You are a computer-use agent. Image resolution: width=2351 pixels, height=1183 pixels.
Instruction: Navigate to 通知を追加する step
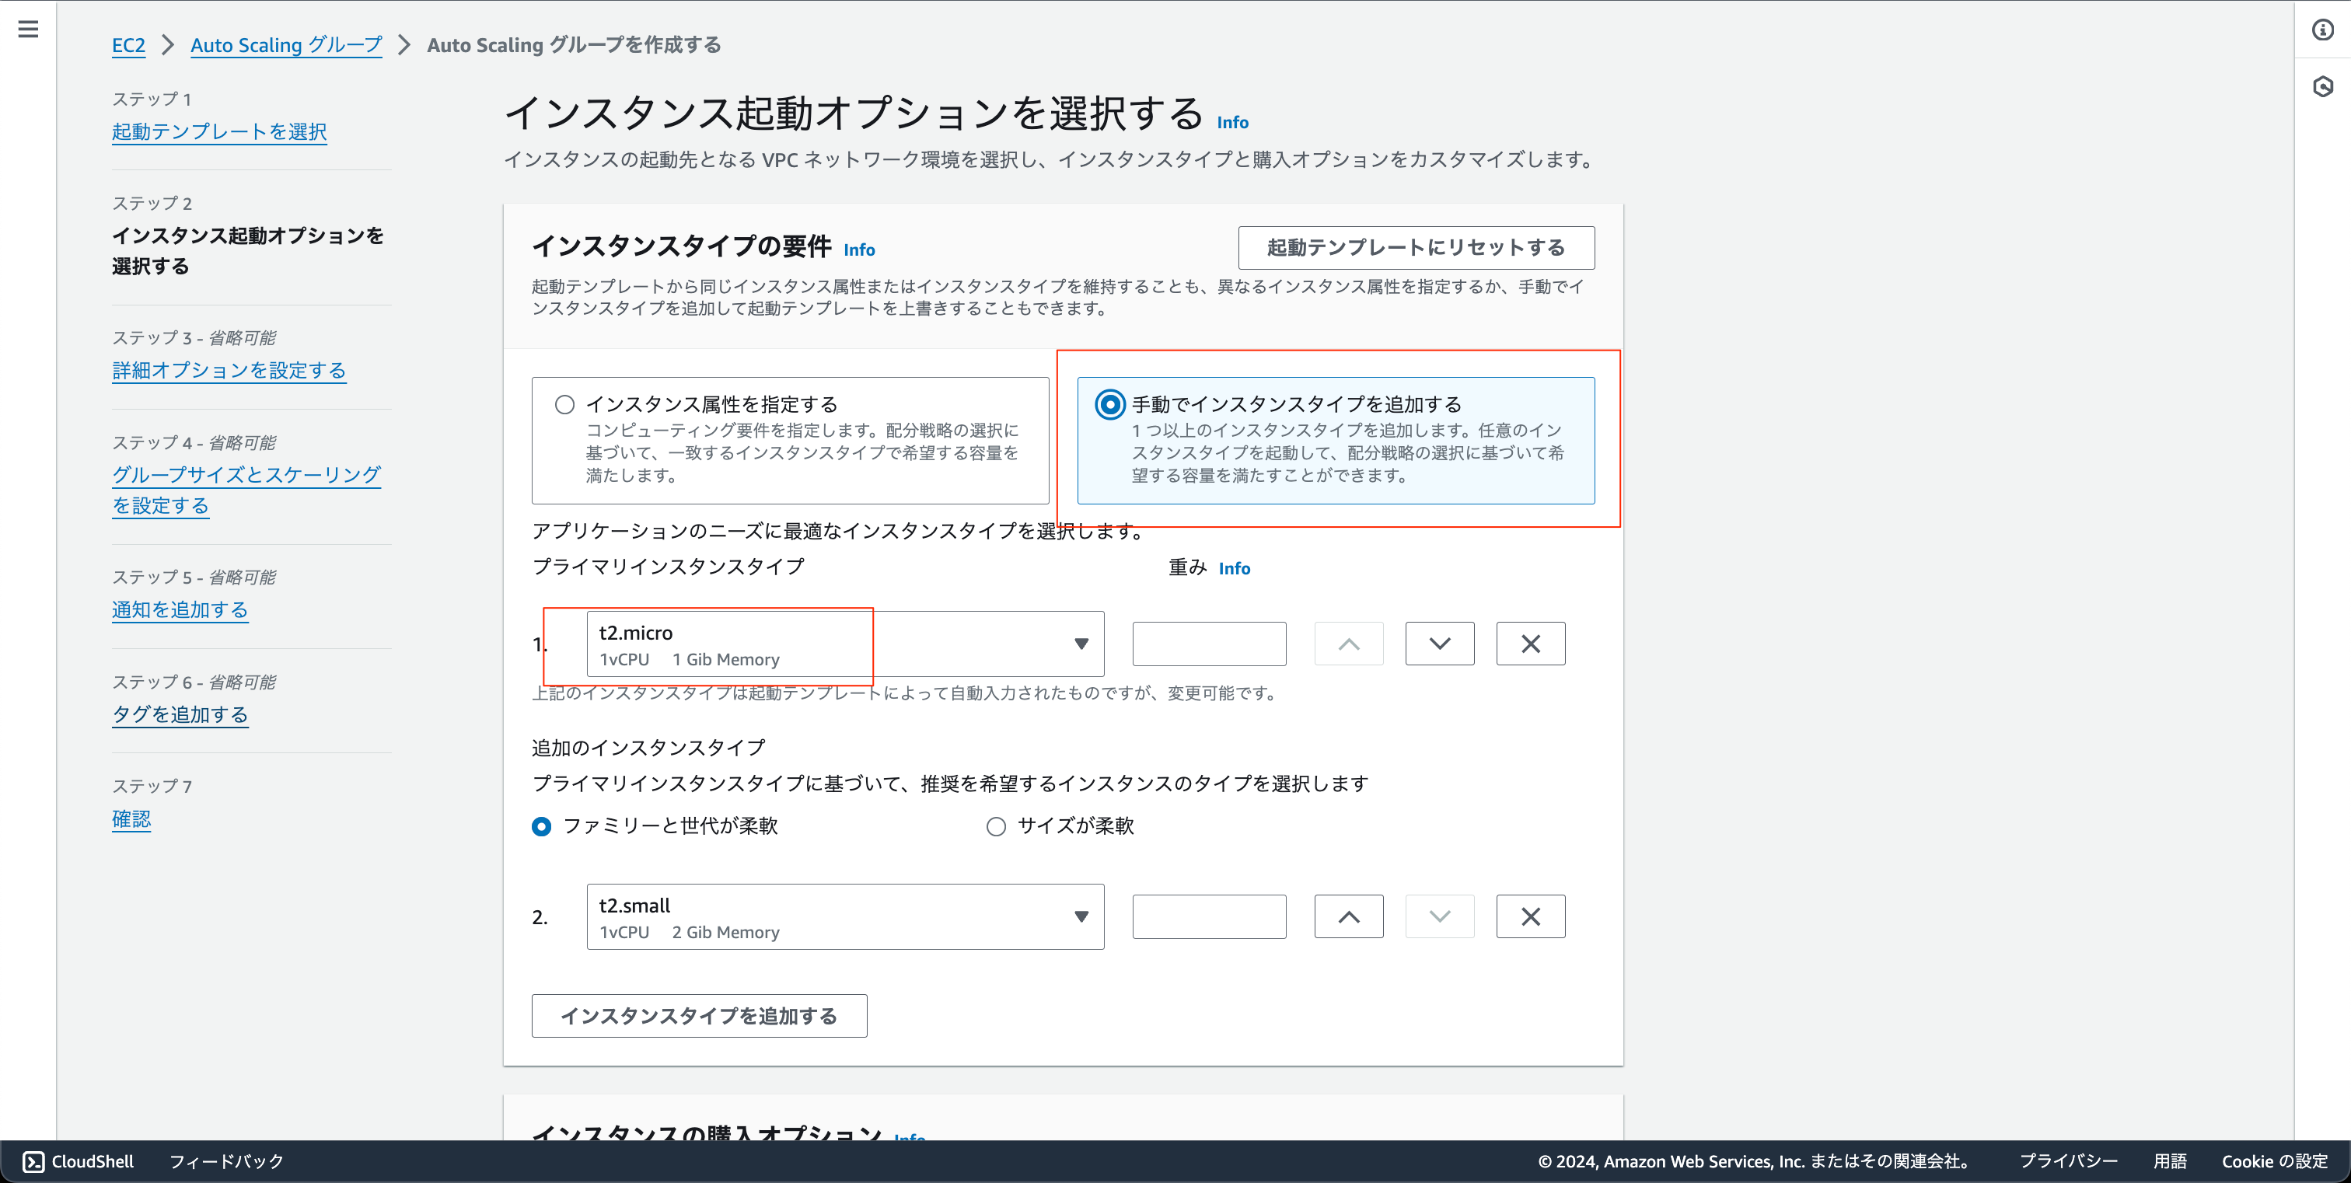click(180, 609)
